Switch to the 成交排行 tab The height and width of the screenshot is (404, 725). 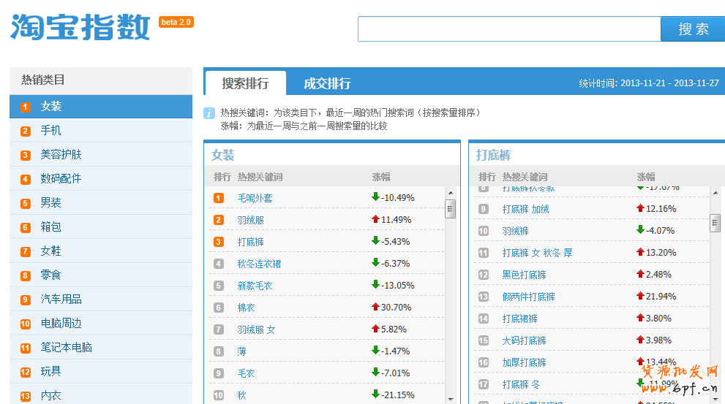(327, 83)
